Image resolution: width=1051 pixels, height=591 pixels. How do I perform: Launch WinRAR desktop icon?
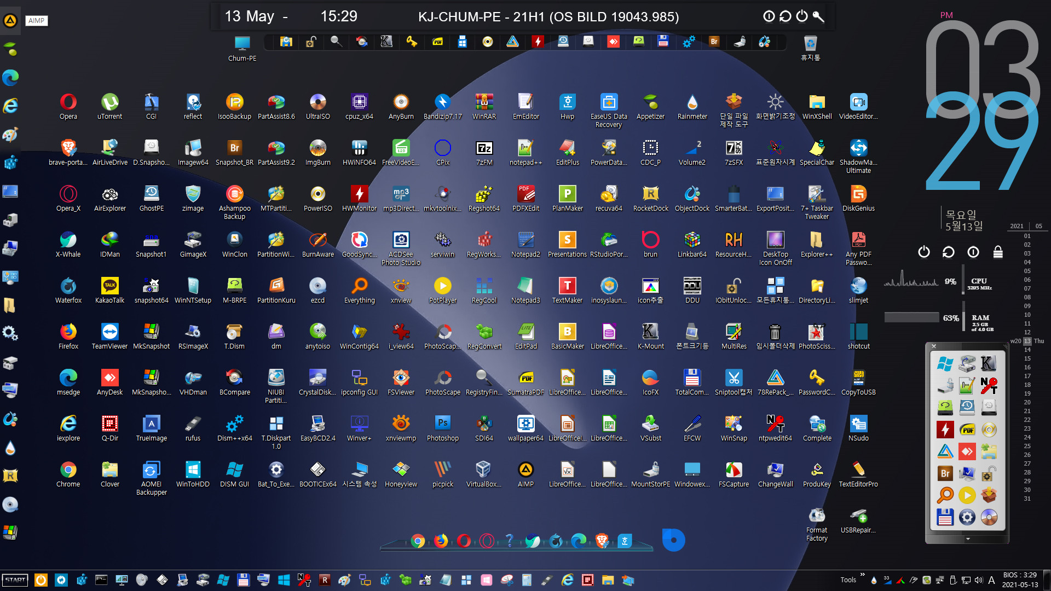click(x=484, y=106)
